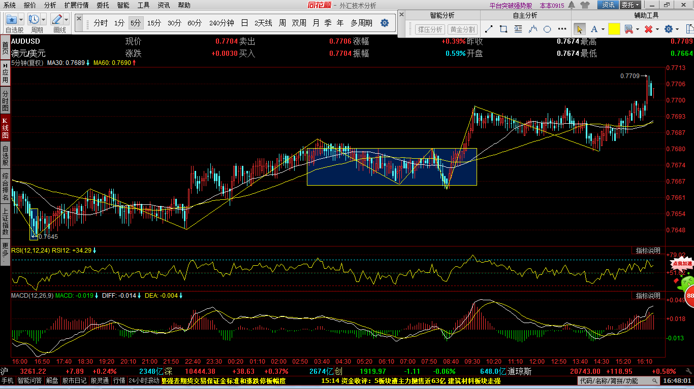Expand the red X dropdown arrow
The image size is (694, 389).
[657, 29]
